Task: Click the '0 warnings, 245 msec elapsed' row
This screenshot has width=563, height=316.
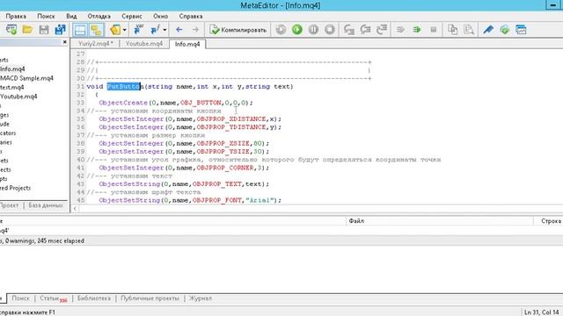Action: [281, 241]
